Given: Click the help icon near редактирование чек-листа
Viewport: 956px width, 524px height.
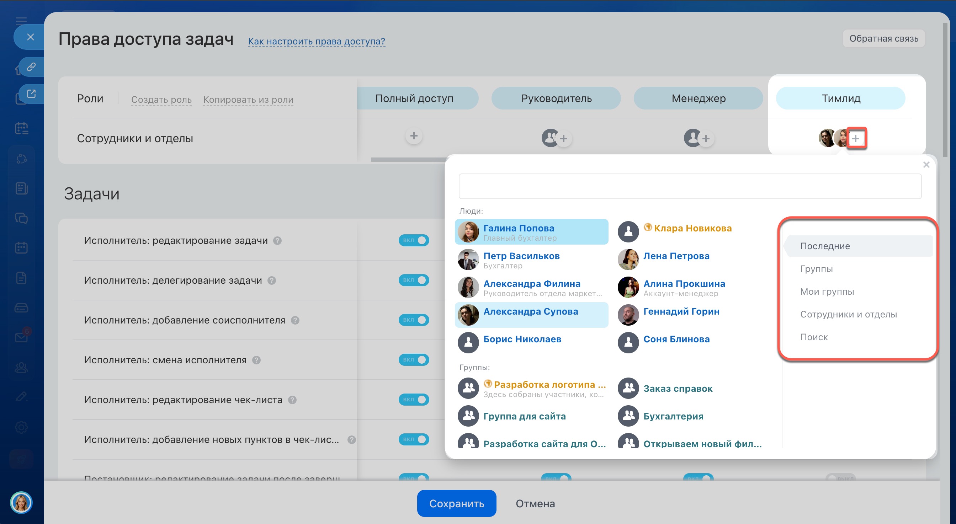Looking at the screenshot, I should point(292,400).
